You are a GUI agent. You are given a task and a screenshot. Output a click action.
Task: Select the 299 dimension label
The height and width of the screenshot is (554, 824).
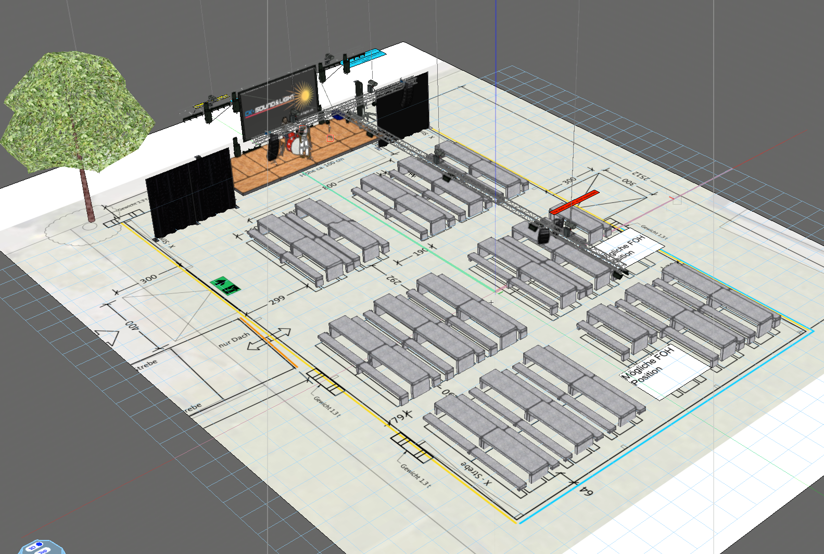coord(276,300)
